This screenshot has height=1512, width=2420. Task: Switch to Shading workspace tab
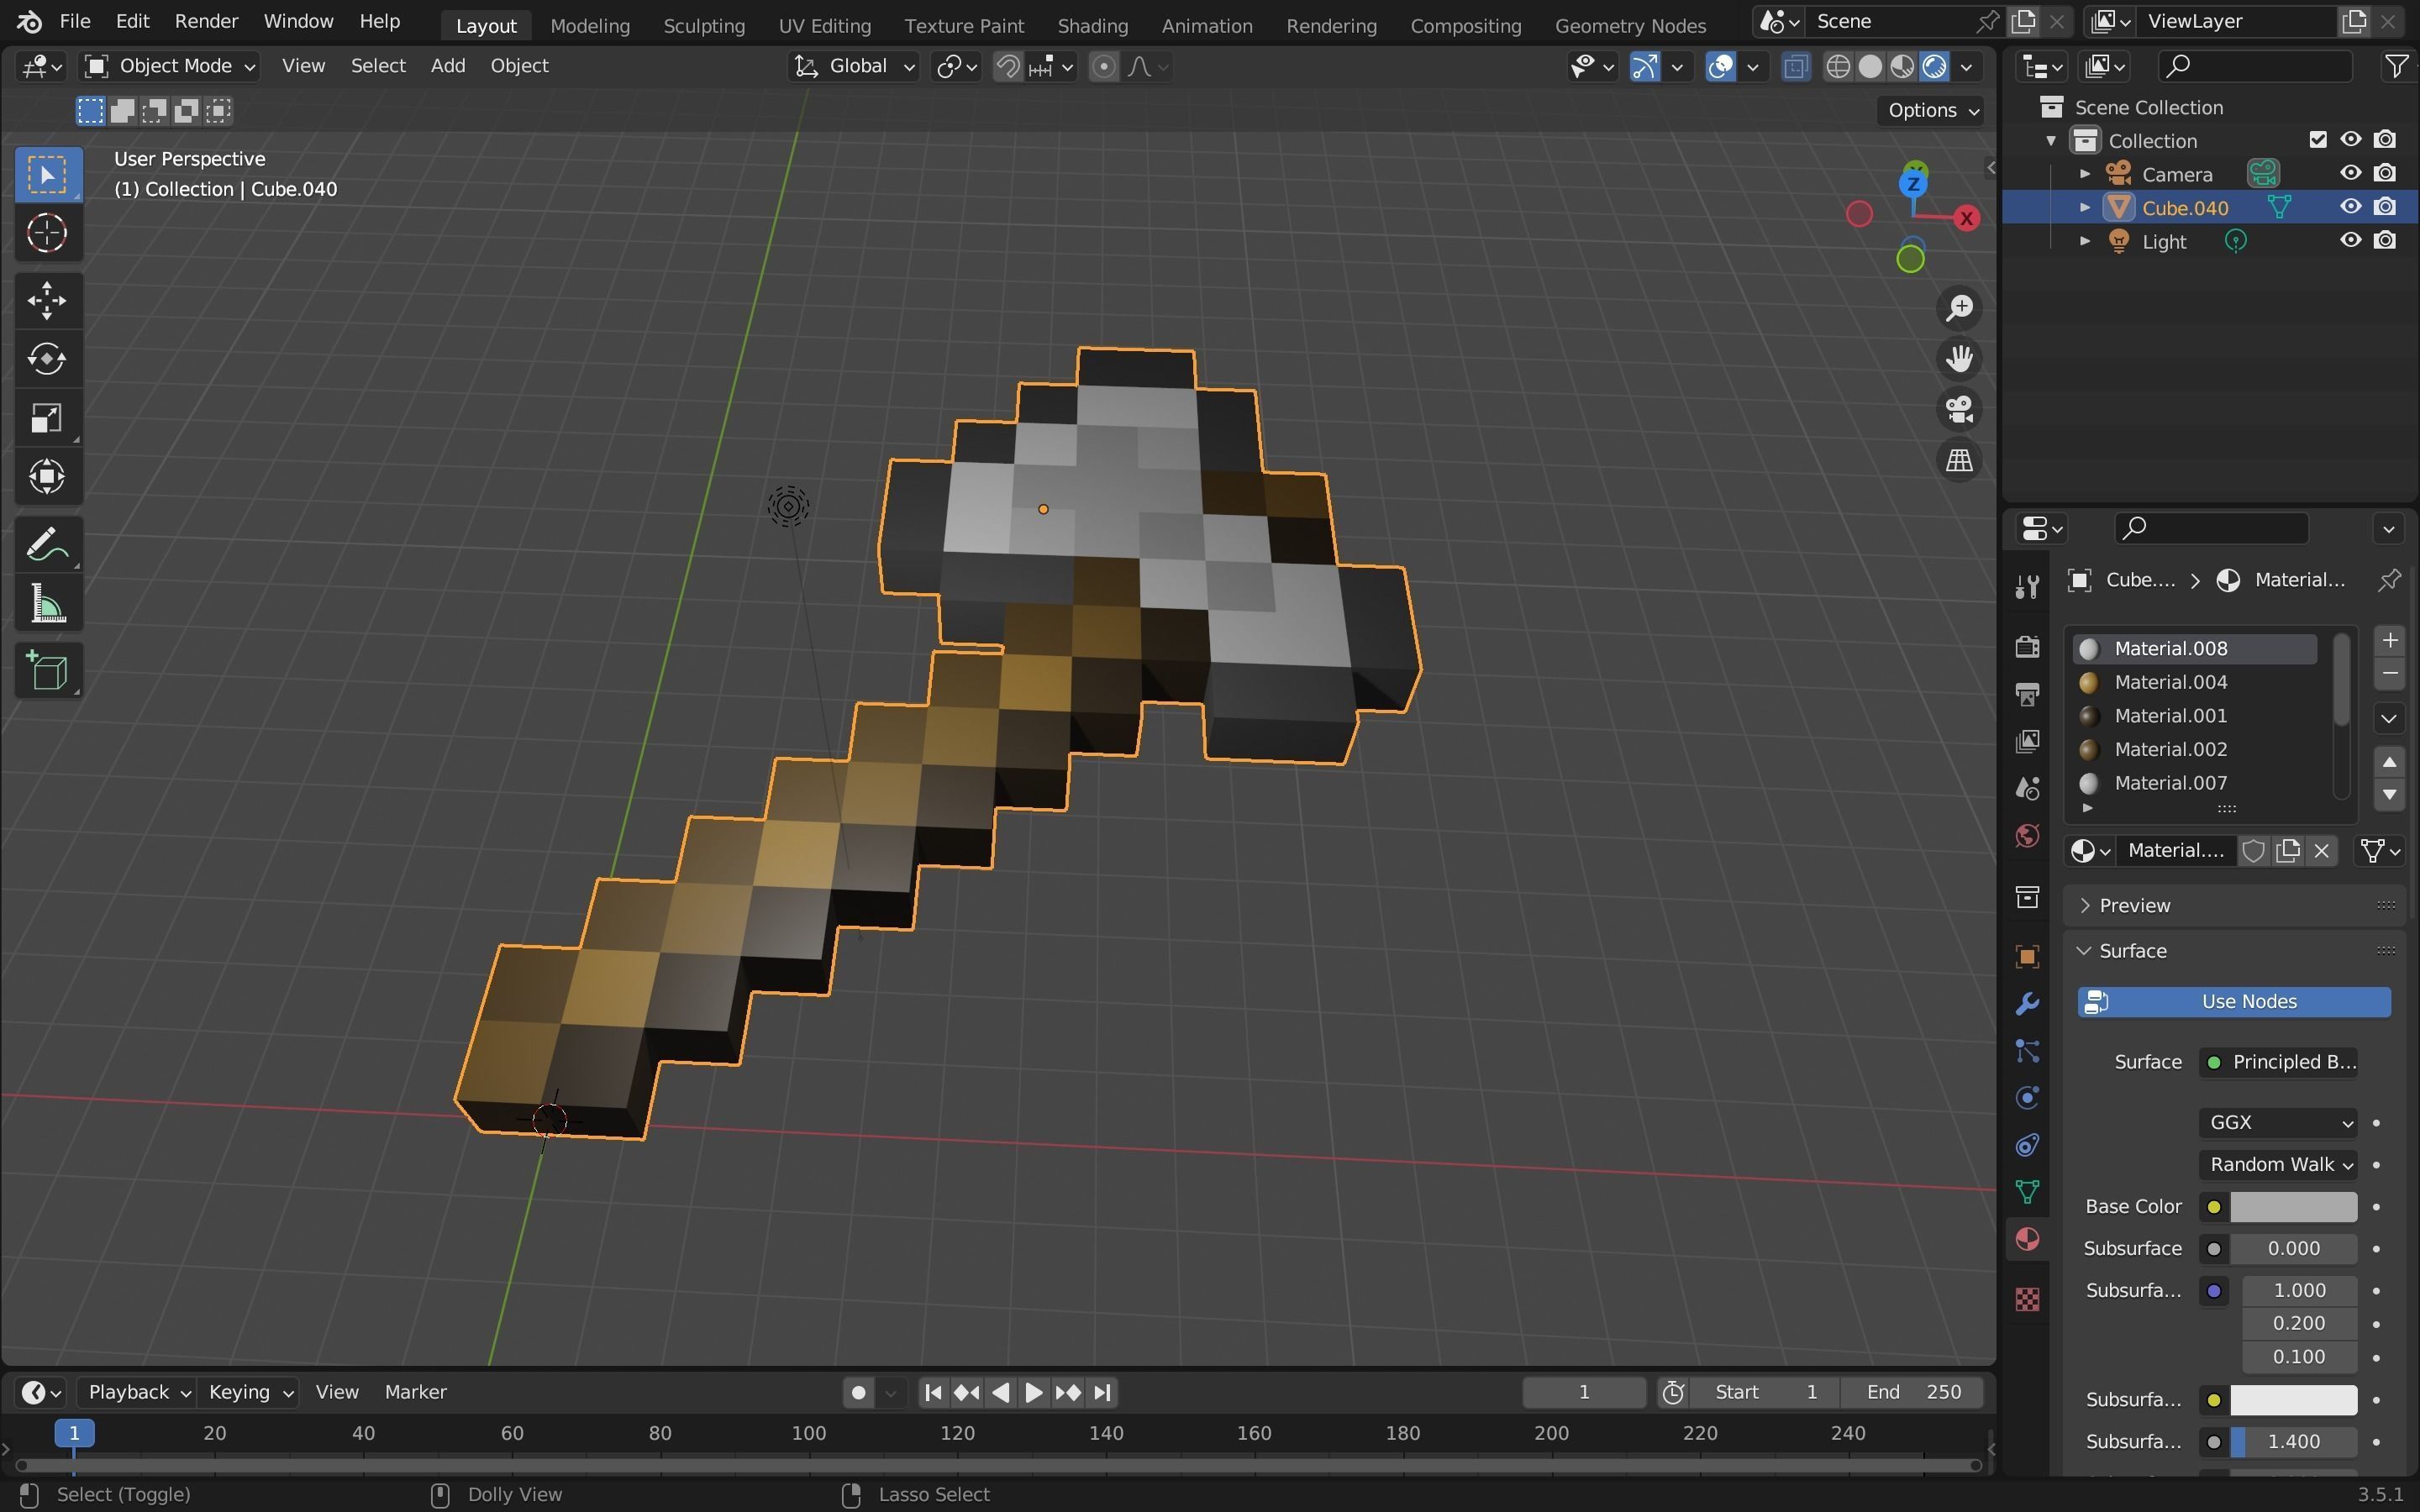pos(1092,25)
